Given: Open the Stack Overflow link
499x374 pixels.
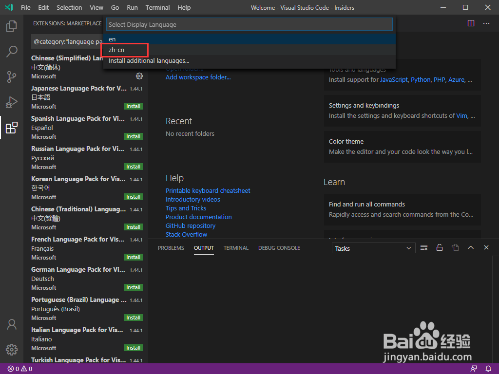Looking at the screenshot, I should 186,234.
